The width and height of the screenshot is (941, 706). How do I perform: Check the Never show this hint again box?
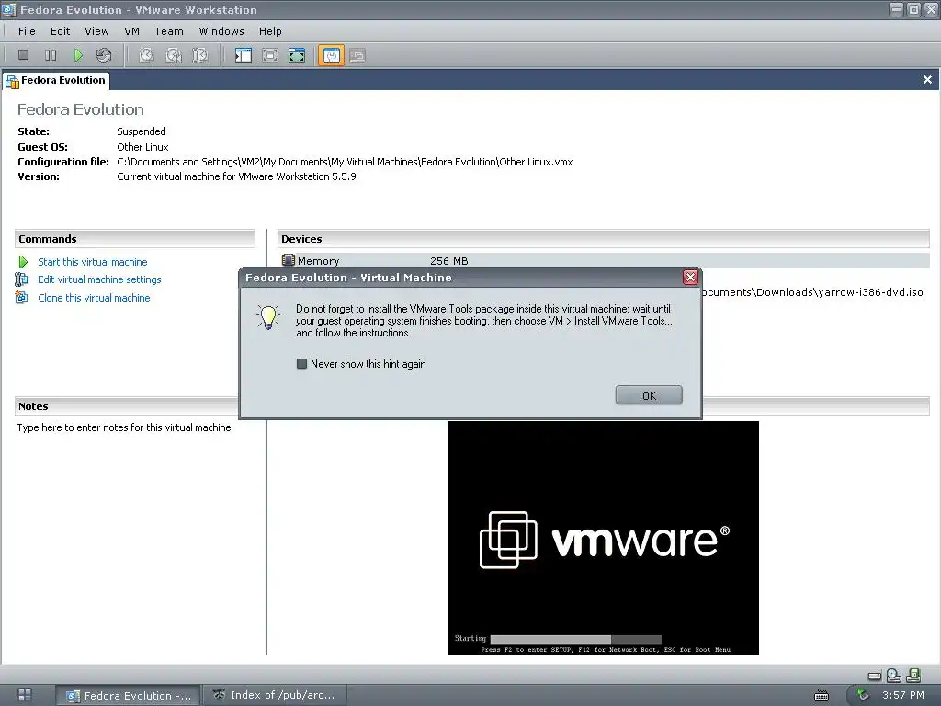coord(301,364)
